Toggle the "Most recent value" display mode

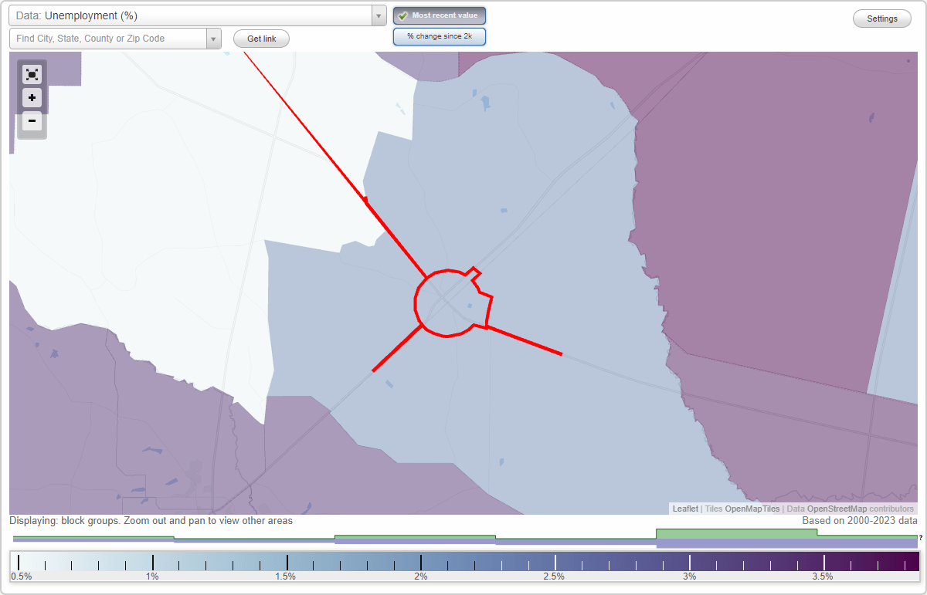(x=440, y=15)
